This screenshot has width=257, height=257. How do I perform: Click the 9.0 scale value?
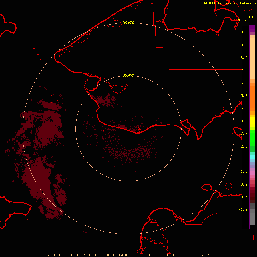tap(244, 45)
